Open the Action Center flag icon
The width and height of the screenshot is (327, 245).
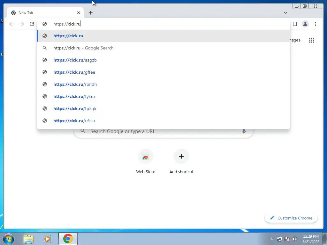[287, 239]
